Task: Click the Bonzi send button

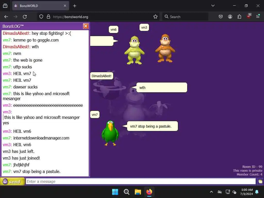Action: [x=12, y=181]
